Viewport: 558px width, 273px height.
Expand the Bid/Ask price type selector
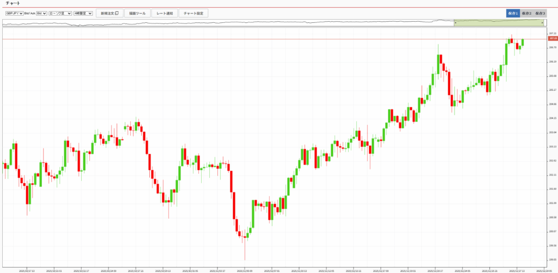pyautogui.click(x=41, y=13)
